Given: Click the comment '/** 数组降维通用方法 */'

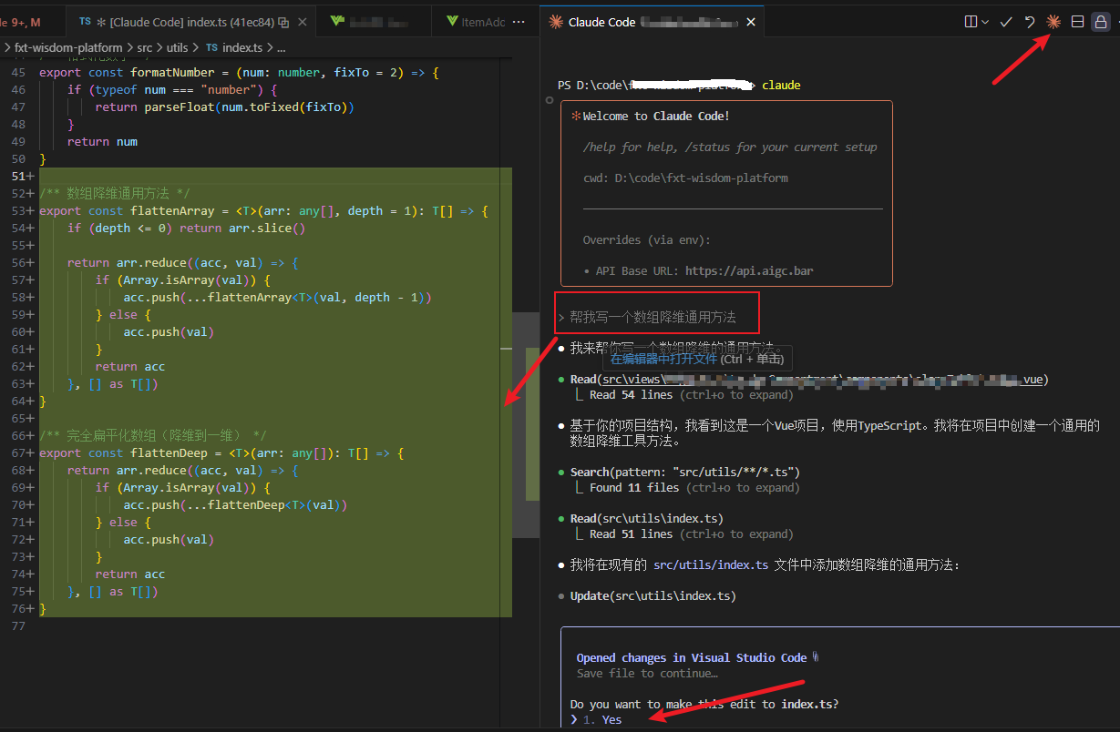Looking at the screenshot, I should point(115,194).
